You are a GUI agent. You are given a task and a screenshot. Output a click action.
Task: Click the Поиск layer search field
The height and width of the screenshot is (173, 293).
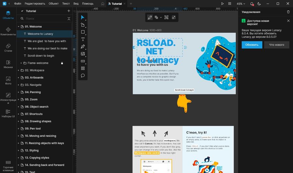(x=44, y=19)
